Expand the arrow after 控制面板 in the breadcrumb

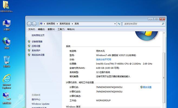pyautogui.click(x=57, y=24)
